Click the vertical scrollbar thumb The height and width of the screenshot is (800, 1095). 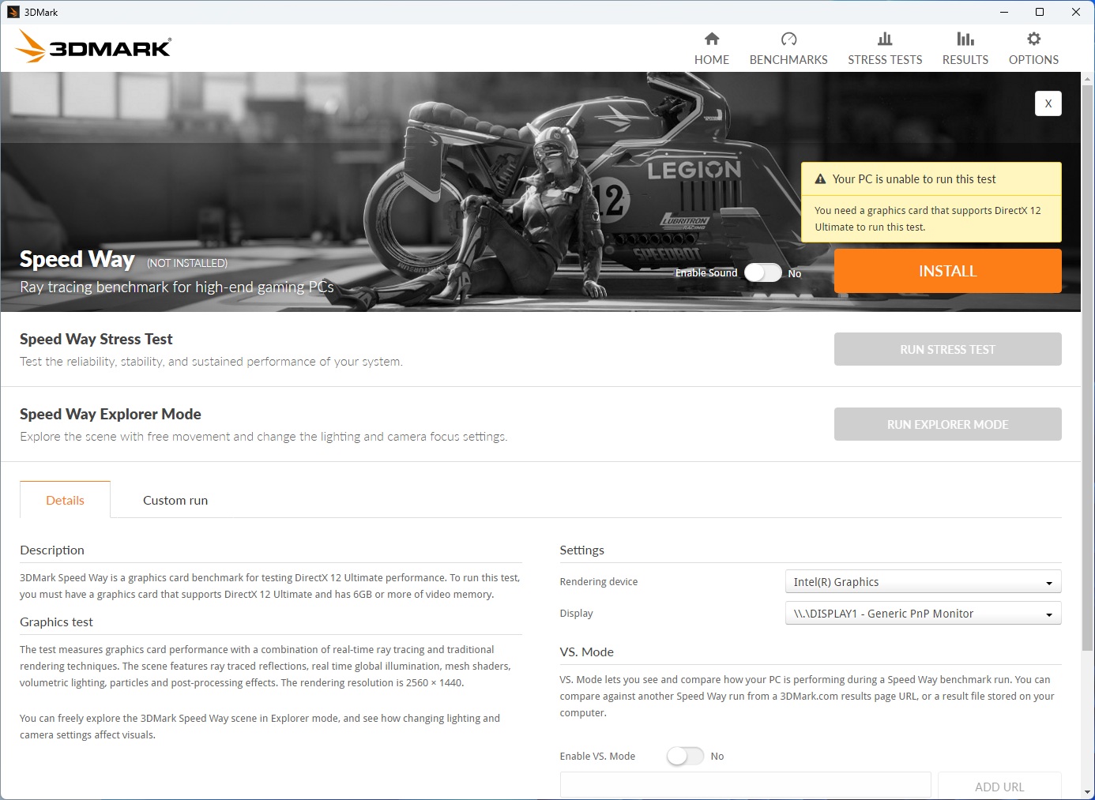pos(1088,367)
